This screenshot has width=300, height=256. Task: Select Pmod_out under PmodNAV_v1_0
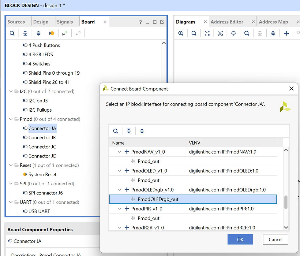coord(148,161)
